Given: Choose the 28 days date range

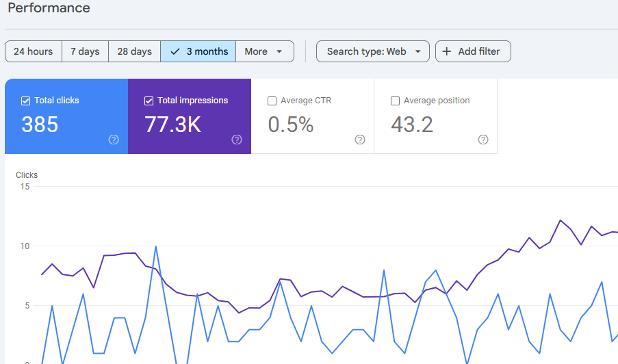Looking at the screenshot, I should point(134,51).
